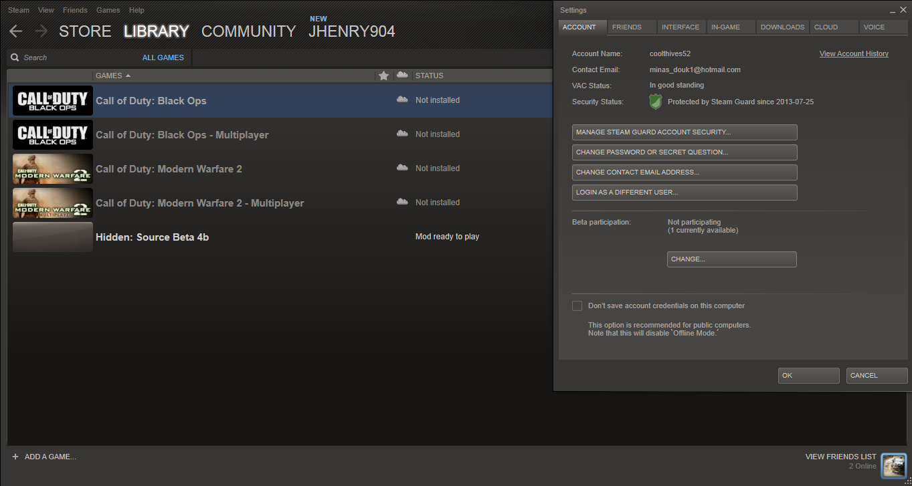Click the beta participation CHANGE button
Viewport: 912px width, 486px height.
pos(732,259)
